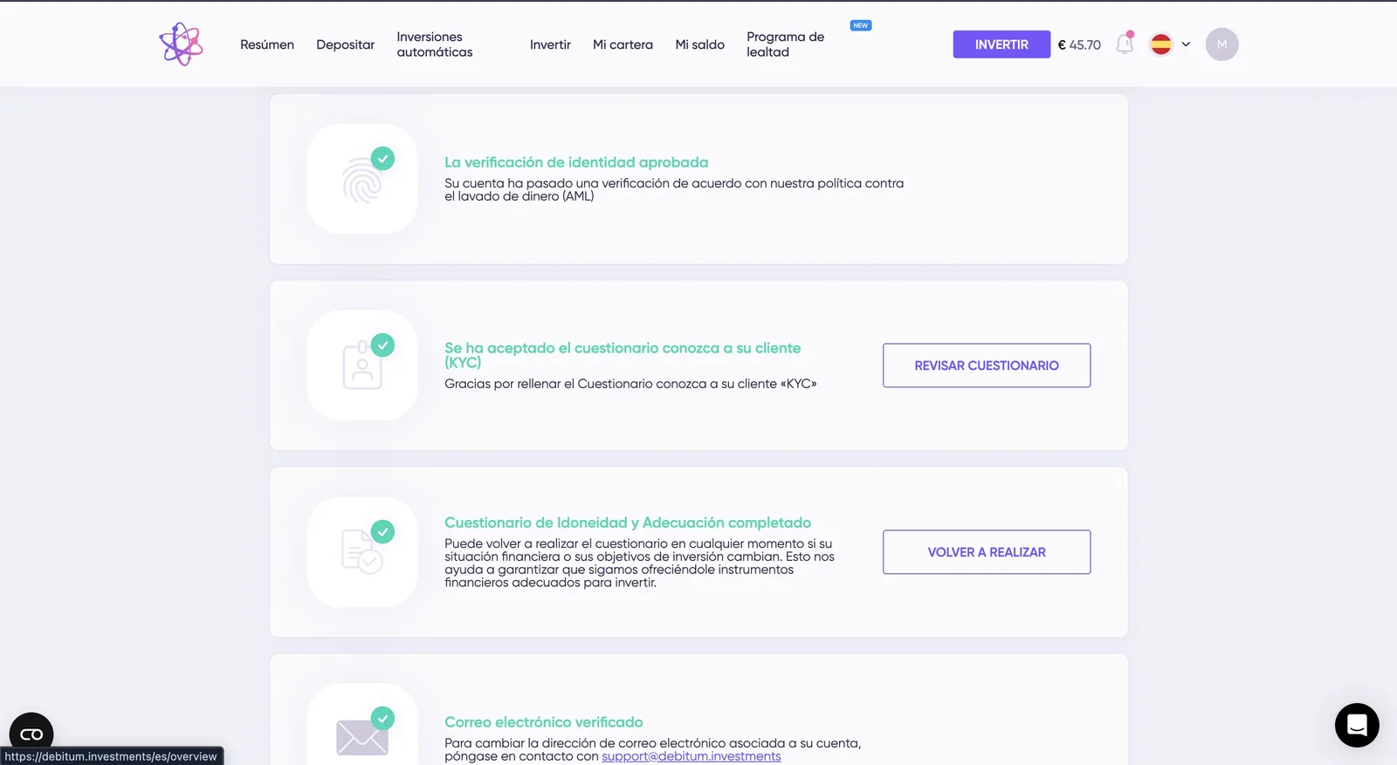
Task: Open the Depositar menu item
Action: click(x=345, y=44)
